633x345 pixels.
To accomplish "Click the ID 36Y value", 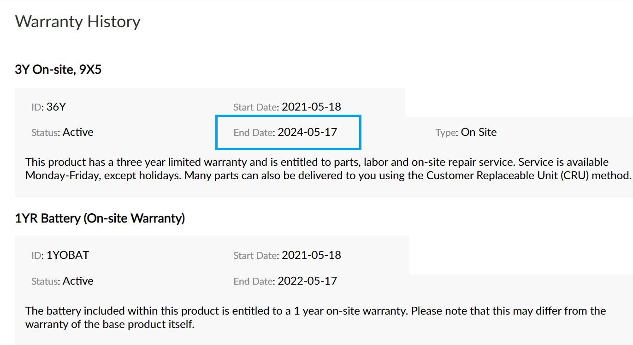I will click(x=56, y=107).
